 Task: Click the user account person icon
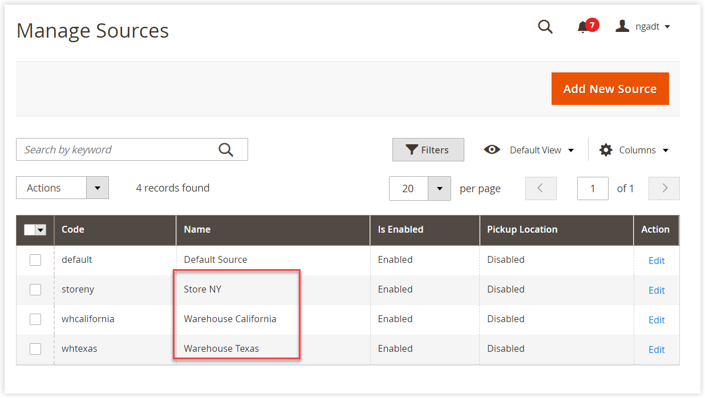click(x=622, y=26)
